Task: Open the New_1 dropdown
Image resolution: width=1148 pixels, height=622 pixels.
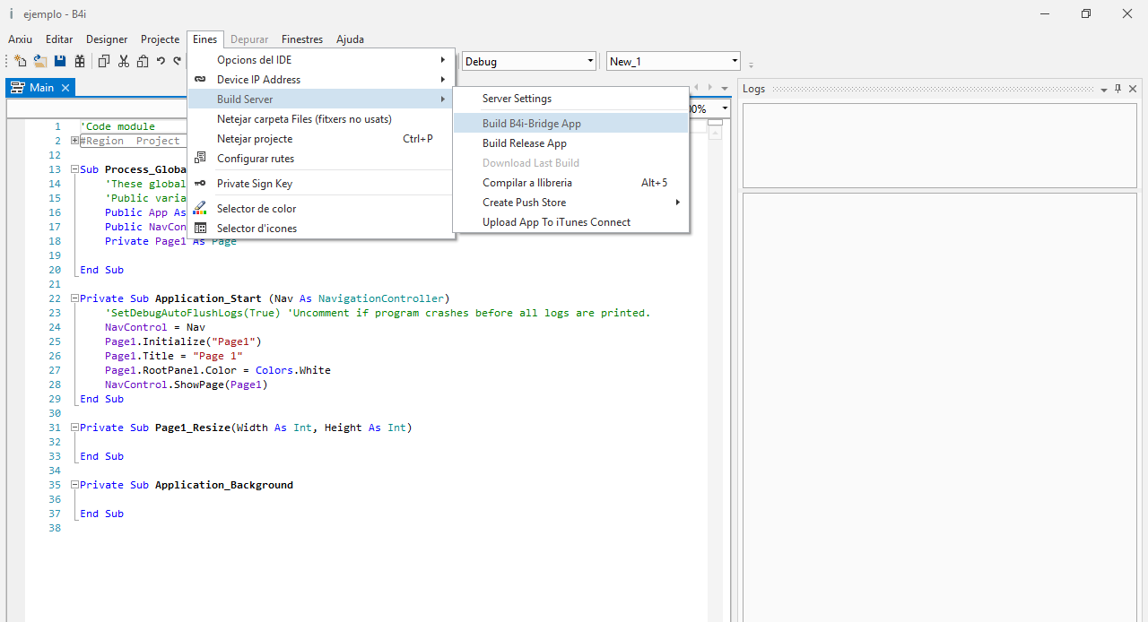Action: click(x=735, y=62)
